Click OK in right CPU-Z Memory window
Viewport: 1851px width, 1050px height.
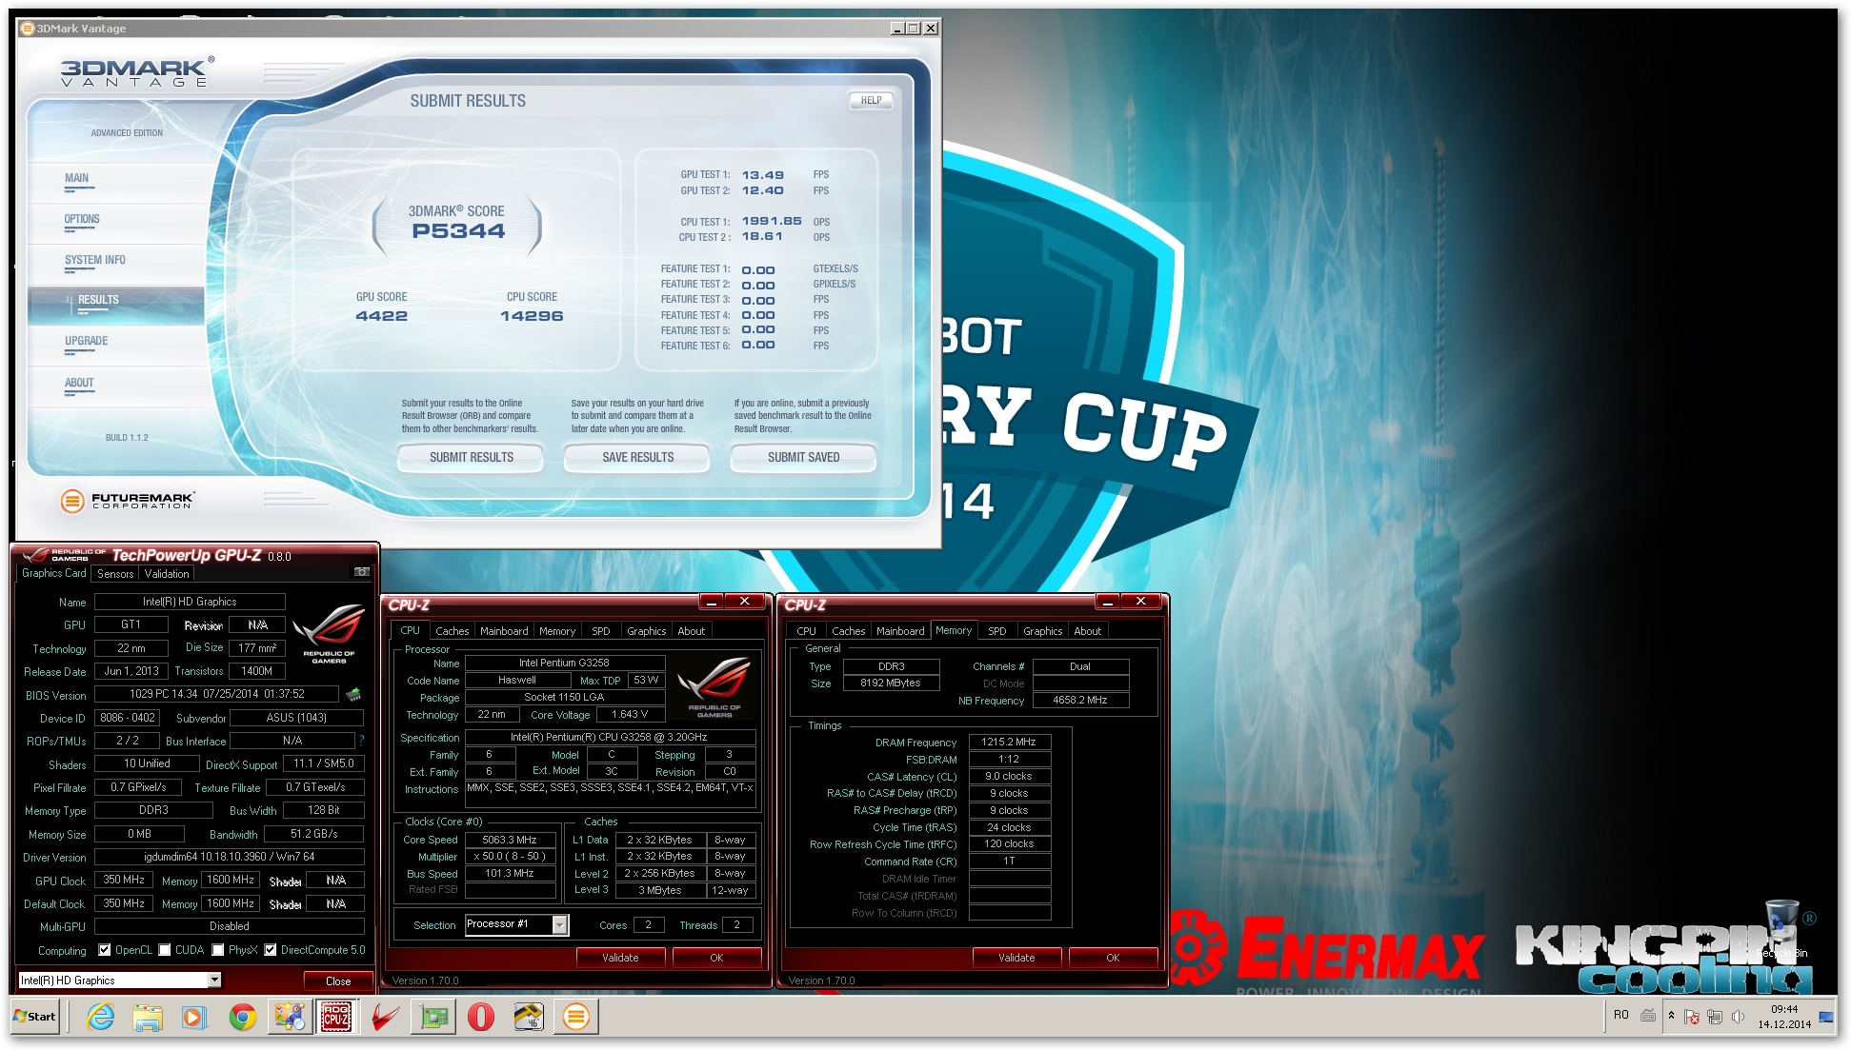click(1113, 958)
